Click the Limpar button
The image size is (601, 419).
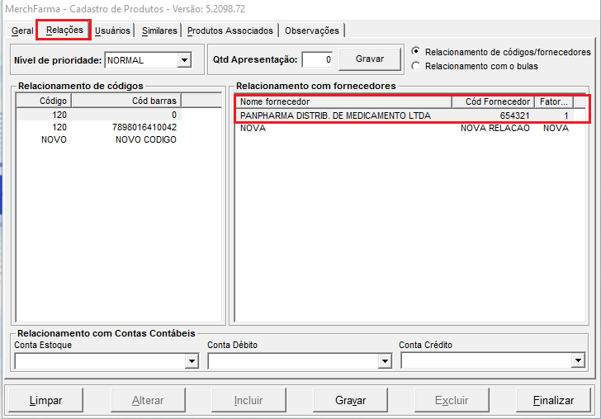(x=46, y=400)
